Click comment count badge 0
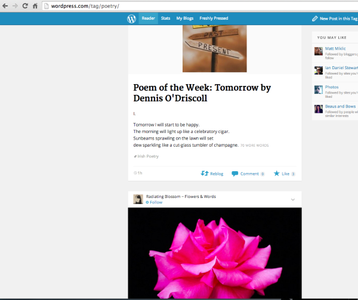358x300 pixels. [x=263, y=174]
